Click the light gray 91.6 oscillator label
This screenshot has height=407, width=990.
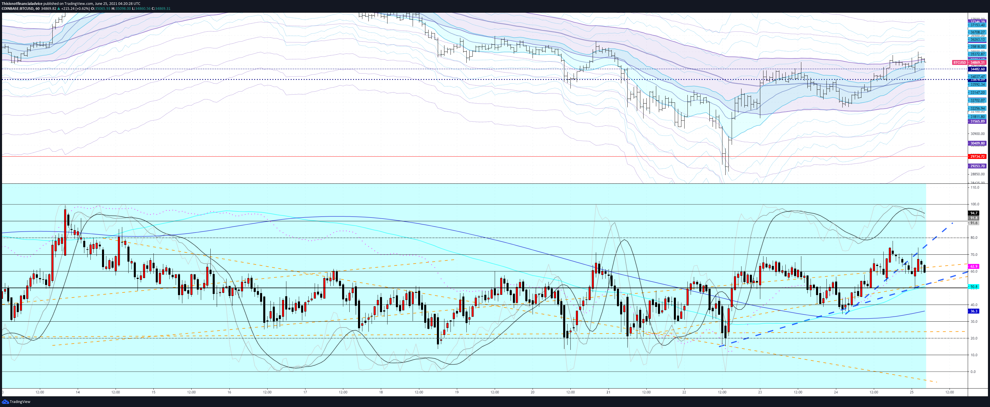click(974, 223)
